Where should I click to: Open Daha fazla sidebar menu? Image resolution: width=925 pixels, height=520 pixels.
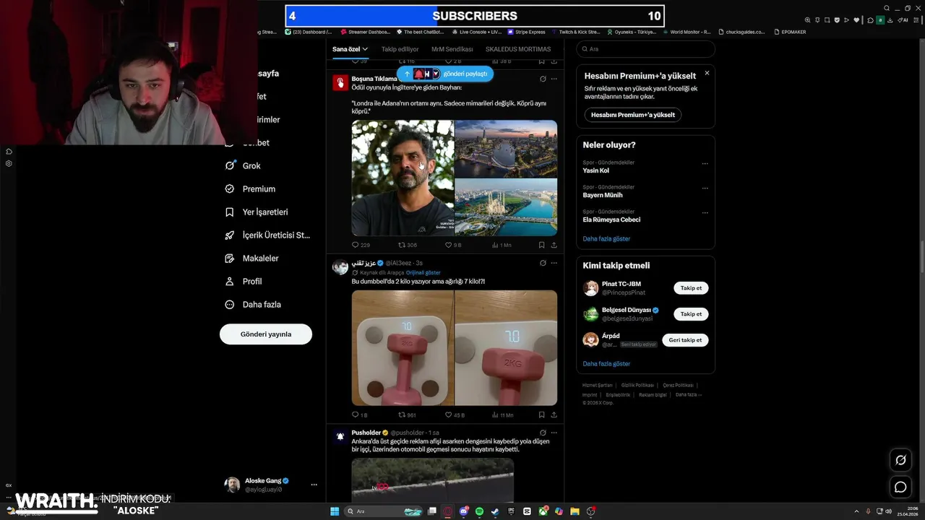tap(252, 304)
